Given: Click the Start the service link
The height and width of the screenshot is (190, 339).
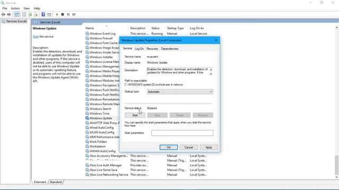Looking at the screenshot, I should click(35, 36).
